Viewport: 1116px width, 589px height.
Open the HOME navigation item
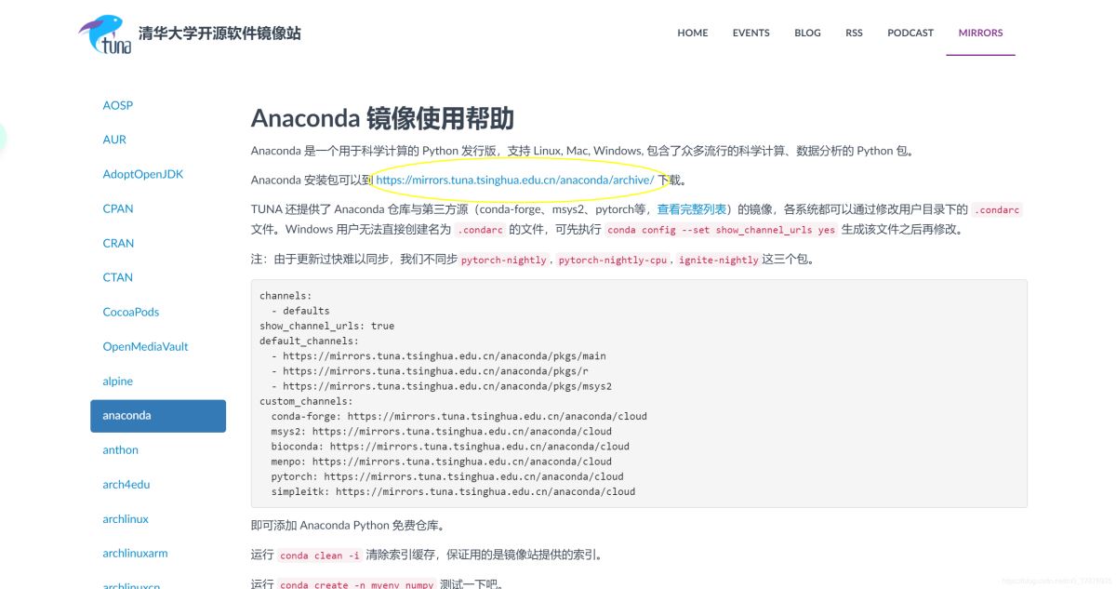coord(693,33)
